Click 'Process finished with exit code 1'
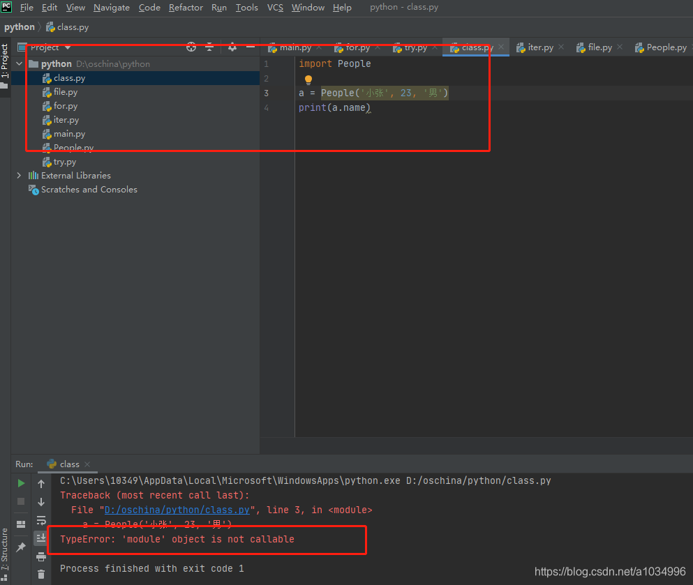The width and height of the screenshot is (693, 585). tap(152, 569)
